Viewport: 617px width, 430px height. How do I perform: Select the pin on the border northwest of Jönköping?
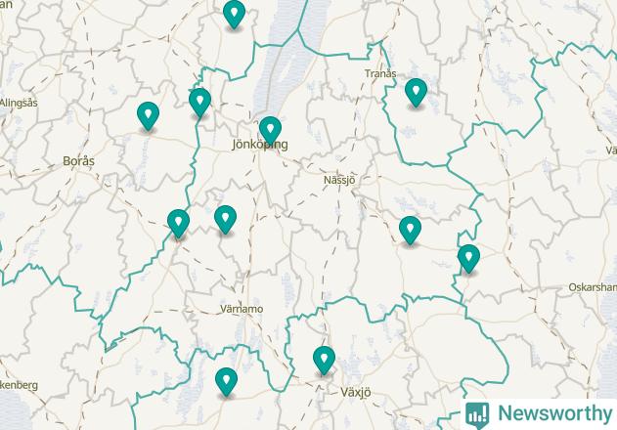(x=199, y=103)
